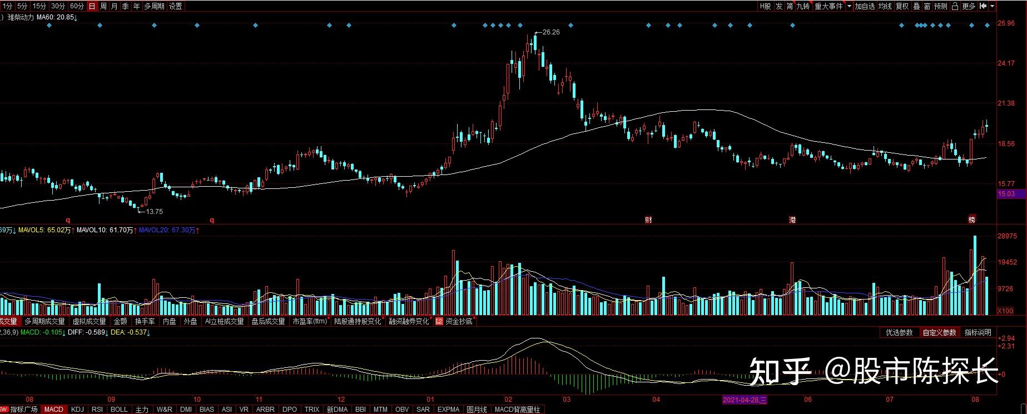
Task: Select the BOLL indicator tab
Action: pyautogui.click(x=119, y=410)
